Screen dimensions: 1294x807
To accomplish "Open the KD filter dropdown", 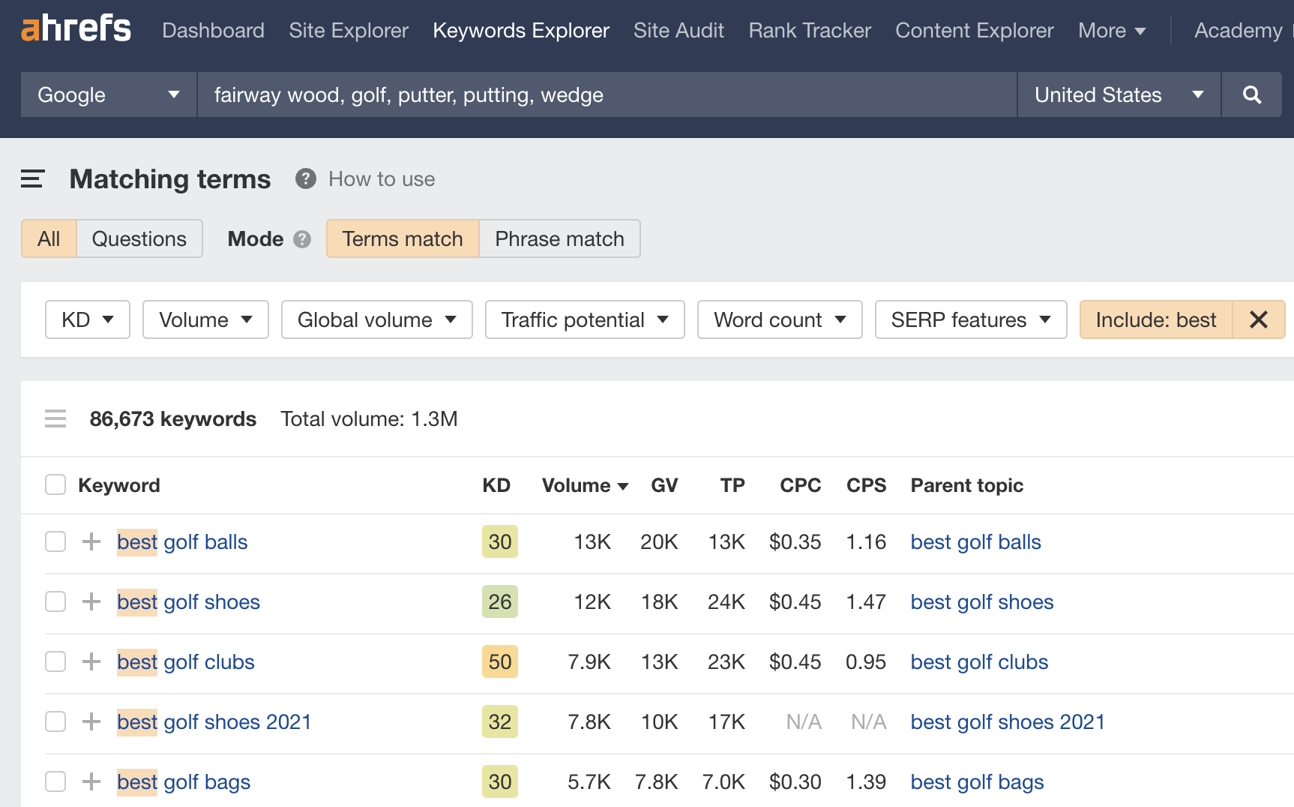I will pos(87,319).
